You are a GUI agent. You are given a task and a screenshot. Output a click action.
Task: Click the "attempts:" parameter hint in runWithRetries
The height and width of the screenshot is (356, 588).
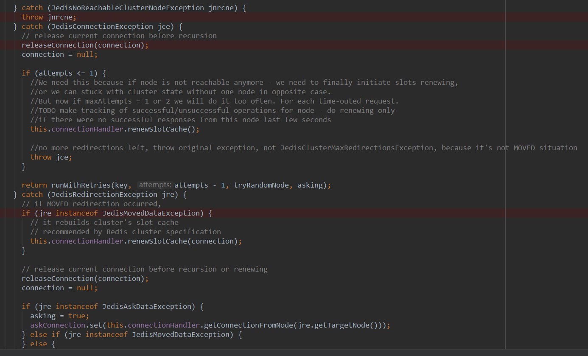tap(155, 185)
